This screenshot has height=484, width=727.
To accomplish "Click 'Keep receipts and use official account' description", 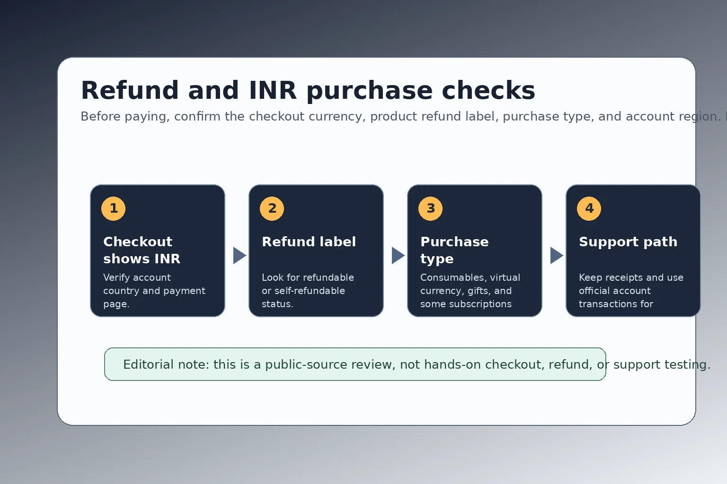I will (x=631, y=291).
